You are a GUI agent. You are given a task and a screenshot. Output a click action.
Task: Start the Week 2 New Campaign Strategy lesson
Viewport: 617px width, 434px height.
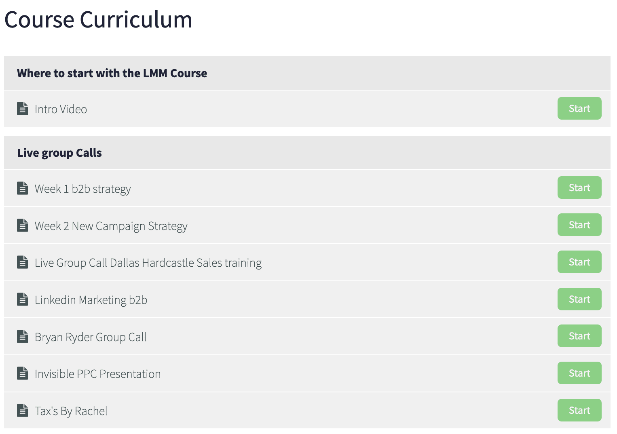579,225
